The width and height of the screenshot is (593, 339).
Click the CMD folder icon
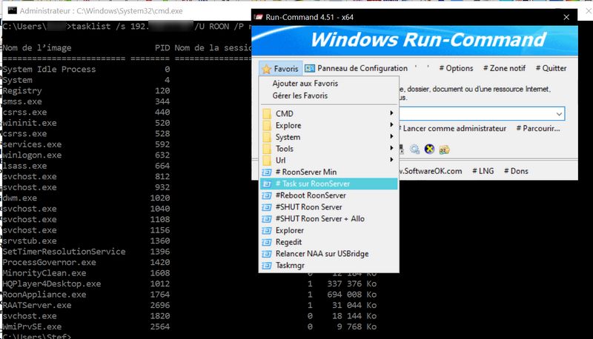pyautogui.click(x=267, y=114)
